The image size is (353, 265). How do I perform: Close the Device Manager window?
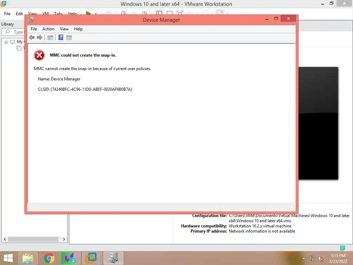[x=289, y=19]
